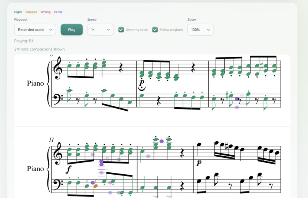
Task: Click the red Wrong legend label
Action: (45, 12)
